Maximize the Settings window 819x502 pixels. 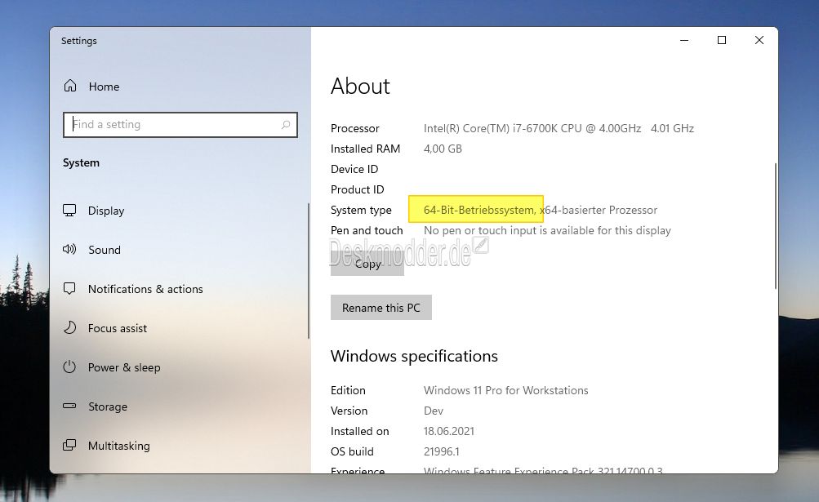tap(722, 40)
